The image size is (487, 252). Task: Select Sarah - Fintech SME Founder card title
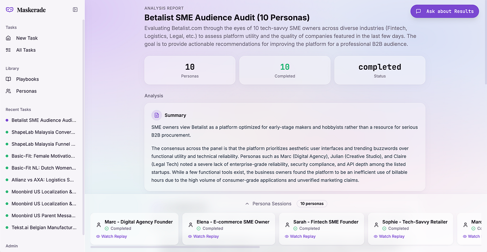tap(326, 222)
